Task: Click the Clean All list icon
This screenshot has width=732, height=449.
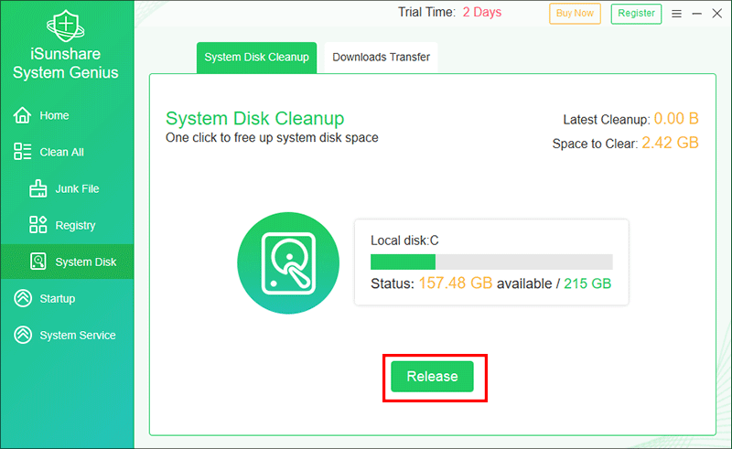Action: [23, 153]
